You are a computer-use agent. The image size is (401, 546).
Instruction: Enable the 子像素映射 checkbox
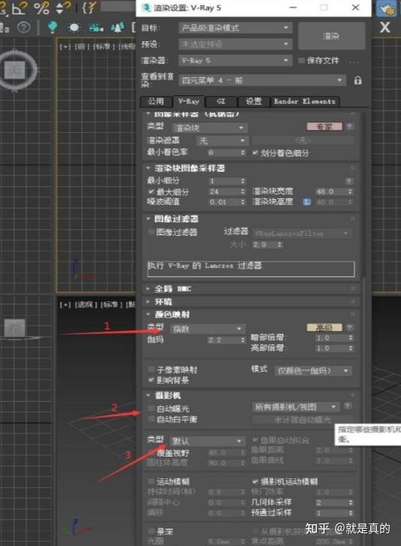(151, 370)
